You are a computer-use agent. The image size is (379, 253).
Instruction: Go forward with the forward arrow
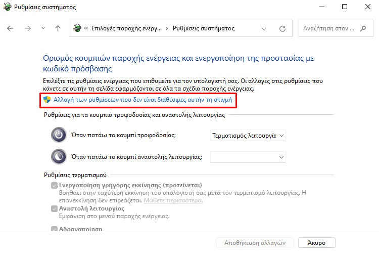(x=28, y=28)
